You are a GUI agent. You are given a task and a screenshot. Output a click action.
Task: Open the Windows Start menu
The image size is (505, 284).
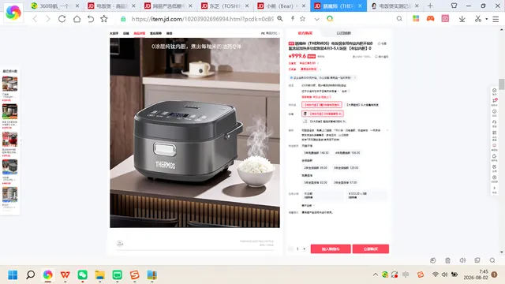coord(13,275)
